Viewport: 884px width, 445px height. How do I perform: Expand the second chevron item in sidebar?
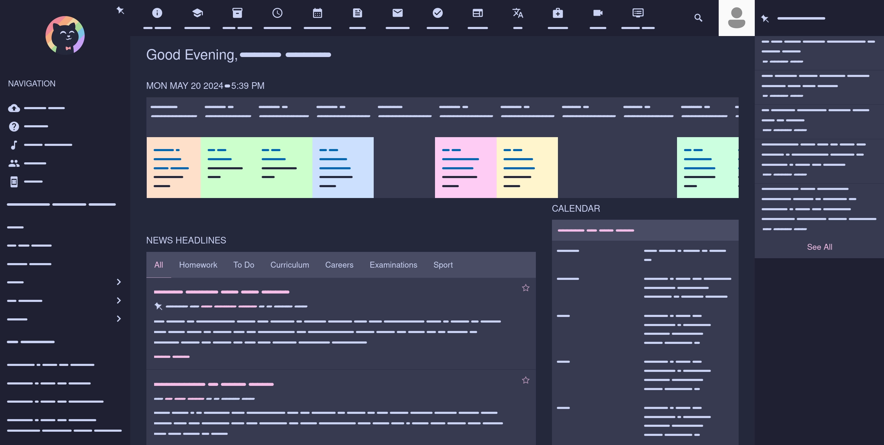tap(119, 301)
